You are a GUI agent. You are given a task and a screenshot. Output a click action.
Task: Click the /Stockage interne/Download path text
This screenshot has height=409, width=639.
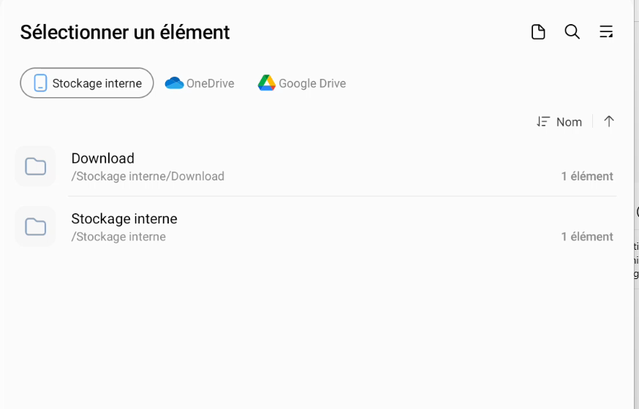(x=148, y=176)
